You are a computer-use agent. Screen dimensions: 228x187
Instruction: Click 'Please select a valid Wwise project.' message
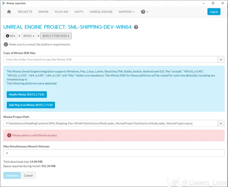(x=35, y=135)
